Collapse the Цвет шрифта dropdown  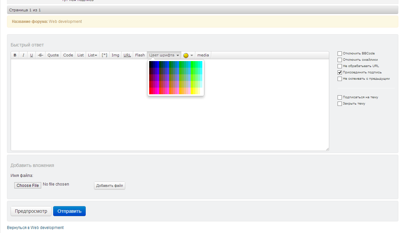pos(164,55)
